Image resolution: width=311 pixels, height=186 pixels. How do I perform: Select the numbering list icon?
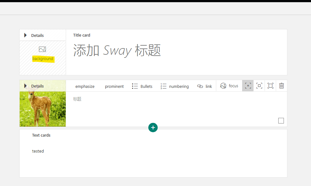coord(164,86)
